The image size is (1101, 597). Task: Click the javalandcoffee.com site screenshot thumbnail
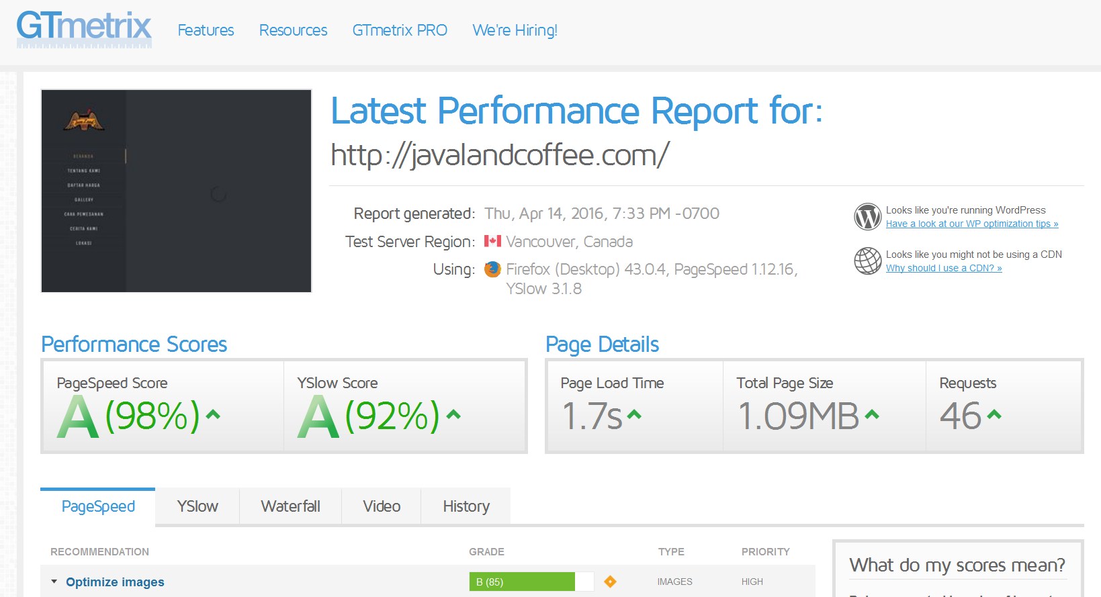[x=176, y=191]
